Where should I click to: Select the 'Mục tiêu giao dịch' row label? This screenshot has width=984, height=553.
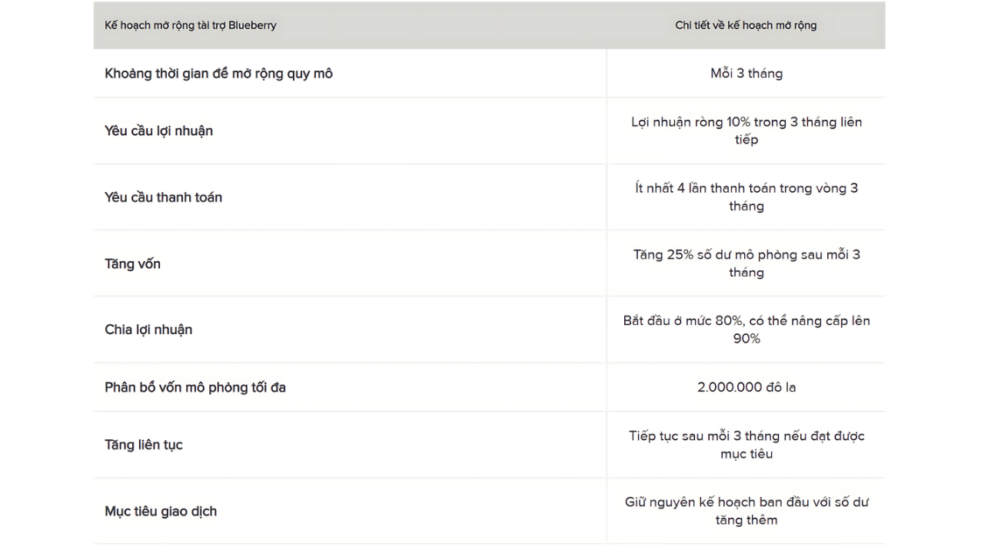[161, 512]
